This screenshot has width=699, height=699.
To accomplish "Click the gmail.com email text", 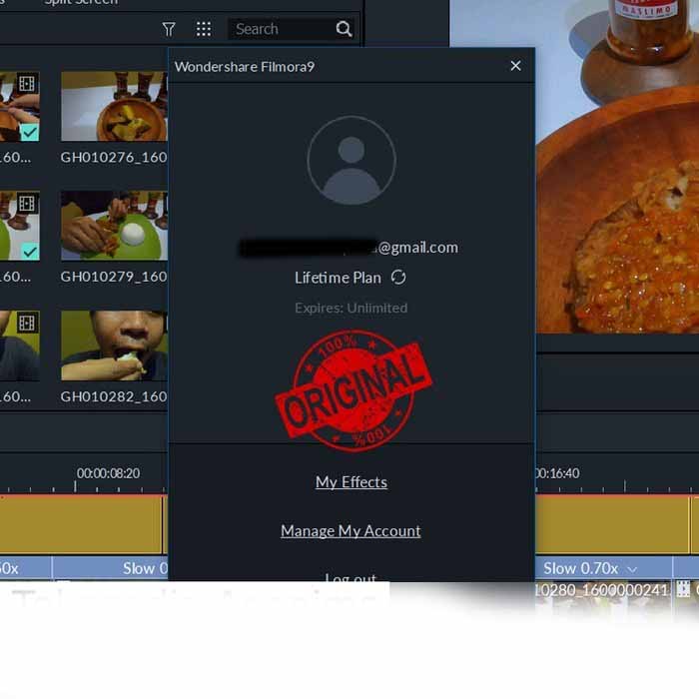I will coord(417,248).
